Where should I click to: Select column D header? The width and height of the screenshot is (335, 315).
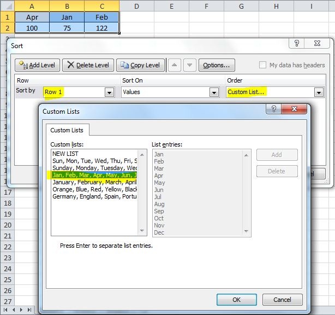(x=137, y=6)
